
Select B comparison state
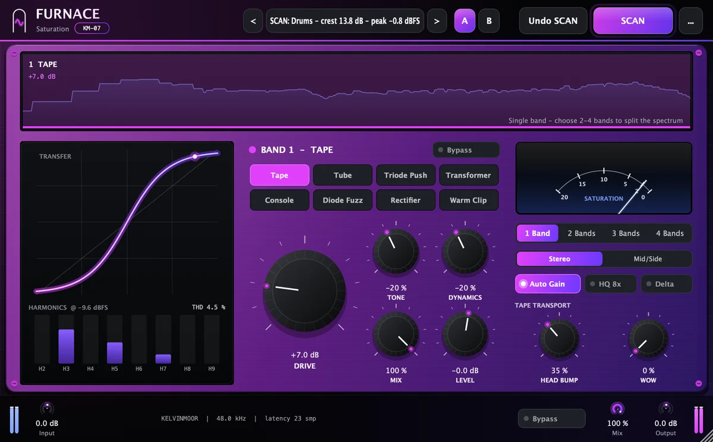click(x=489, y=21)
